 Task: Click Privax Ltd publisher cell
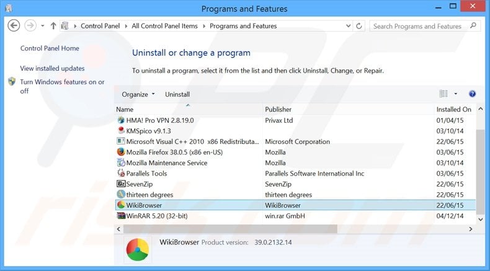(x=278, y=120)
